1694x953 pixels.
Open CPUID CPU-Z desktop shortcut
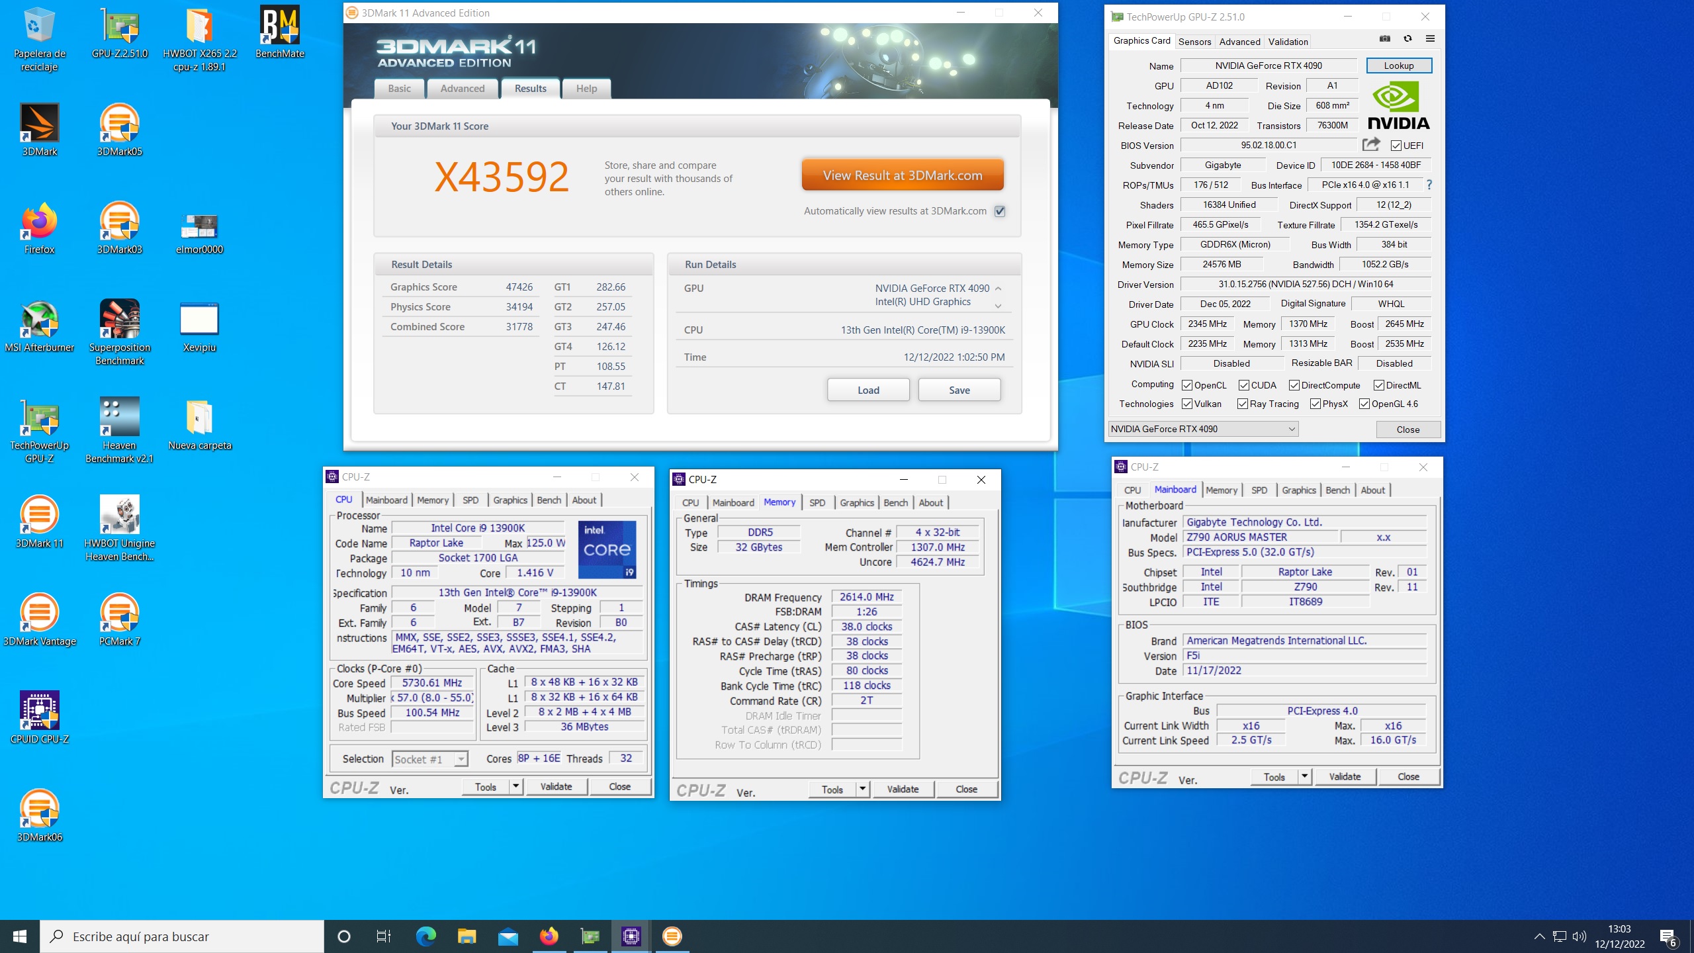click(x=40, y=717)
